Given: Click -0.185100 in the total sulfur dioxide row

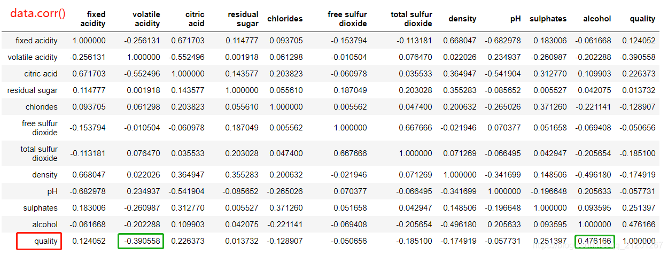Looking at the screenshot, I should click(x=638, y=153).
